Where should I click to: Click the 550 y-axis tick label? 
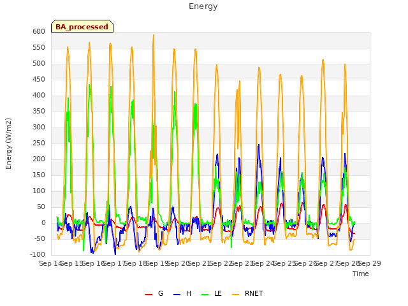point(39,48)
